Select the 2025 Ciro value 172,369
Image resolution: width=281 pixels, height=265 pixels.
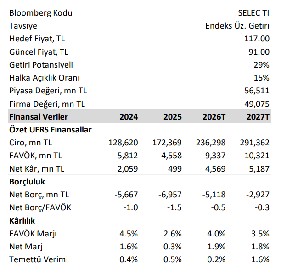(167, 143)
